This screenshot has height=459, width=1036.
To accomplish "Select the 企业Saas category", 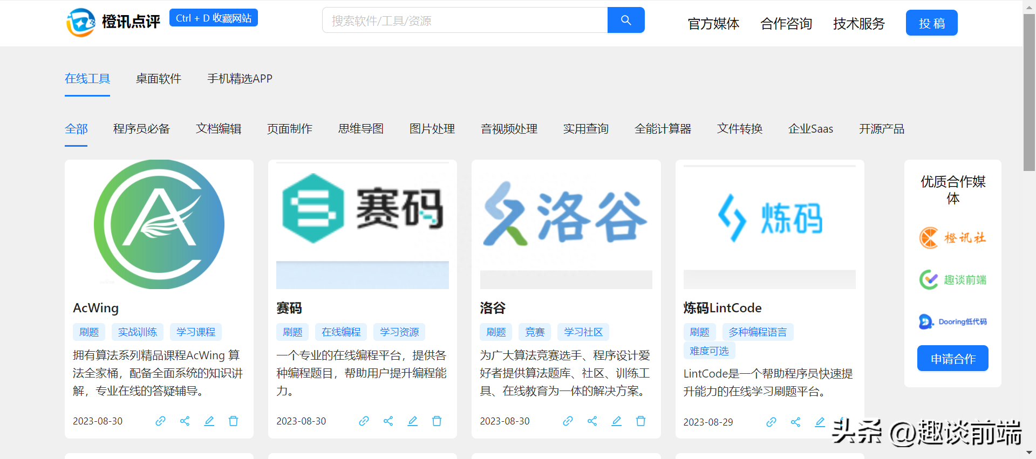I will tap(810, 129).
